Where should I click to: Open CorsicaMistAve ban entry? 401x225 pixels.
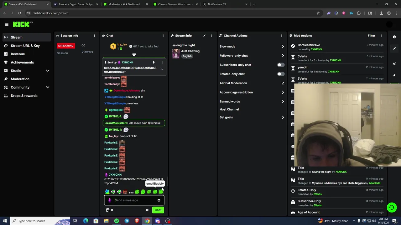click(337, 47)
